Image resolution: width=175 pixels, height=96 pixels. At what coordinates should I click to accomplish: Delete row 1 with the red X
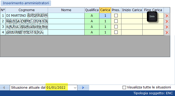pyautogui.click(x=167, y=16)
